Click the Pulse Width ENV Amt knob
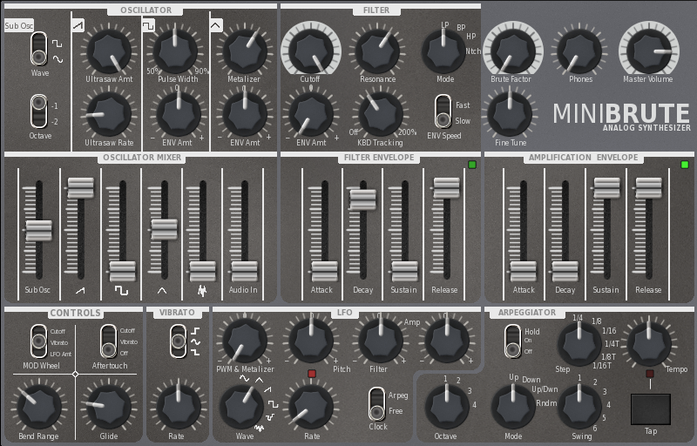 click(x=179, y=114)
